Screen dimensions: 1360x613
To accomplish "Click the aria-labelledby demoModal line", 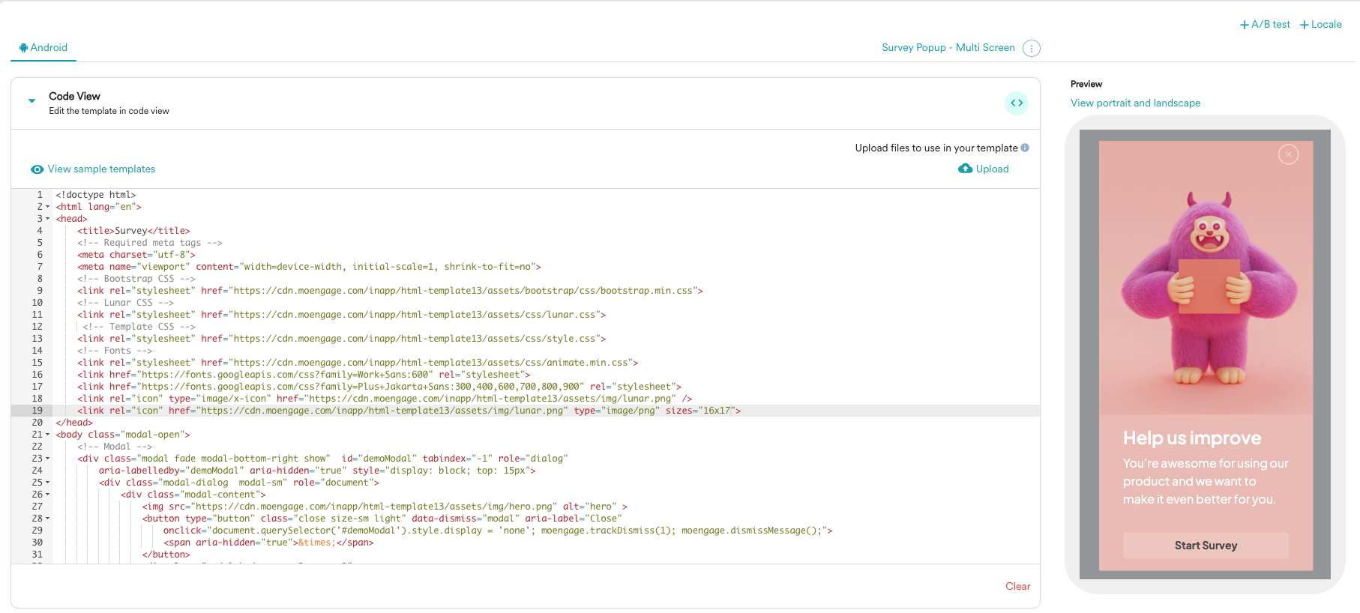I will pos(317,471).
